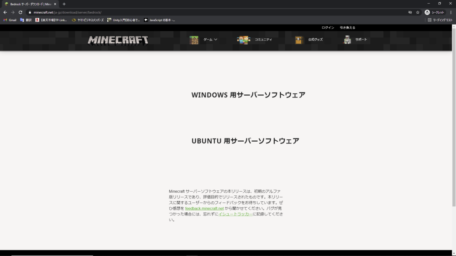The height and width of the screenshot is (256, 456).
Task: Reload the page
Action: pos(21,12)
